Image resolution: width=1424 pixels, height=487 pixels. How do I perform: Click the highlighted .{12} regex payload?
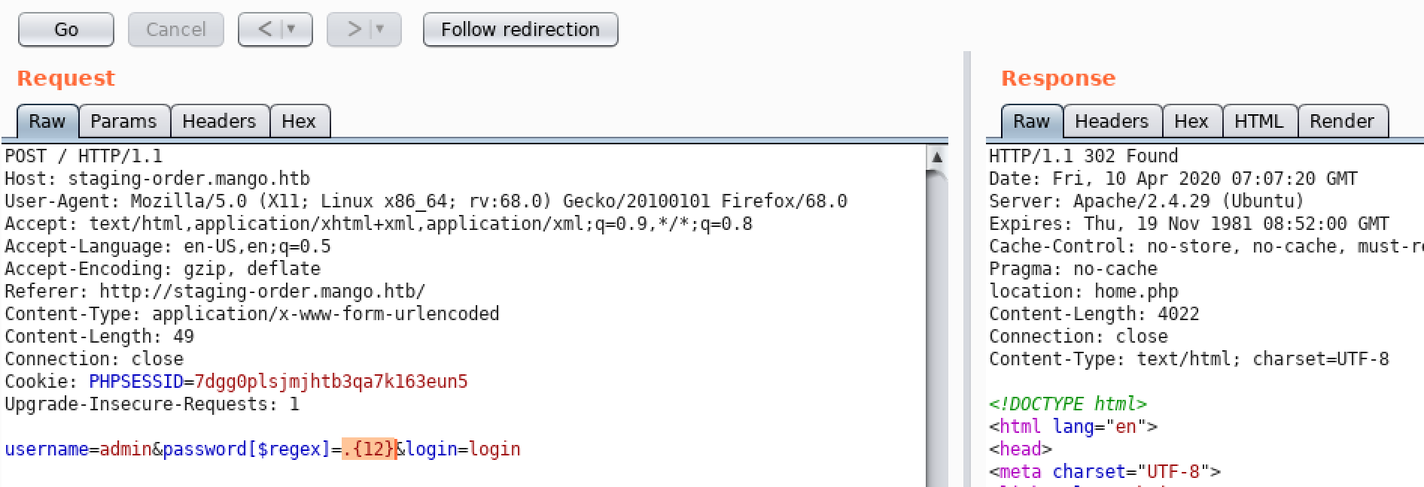(368, 449)
